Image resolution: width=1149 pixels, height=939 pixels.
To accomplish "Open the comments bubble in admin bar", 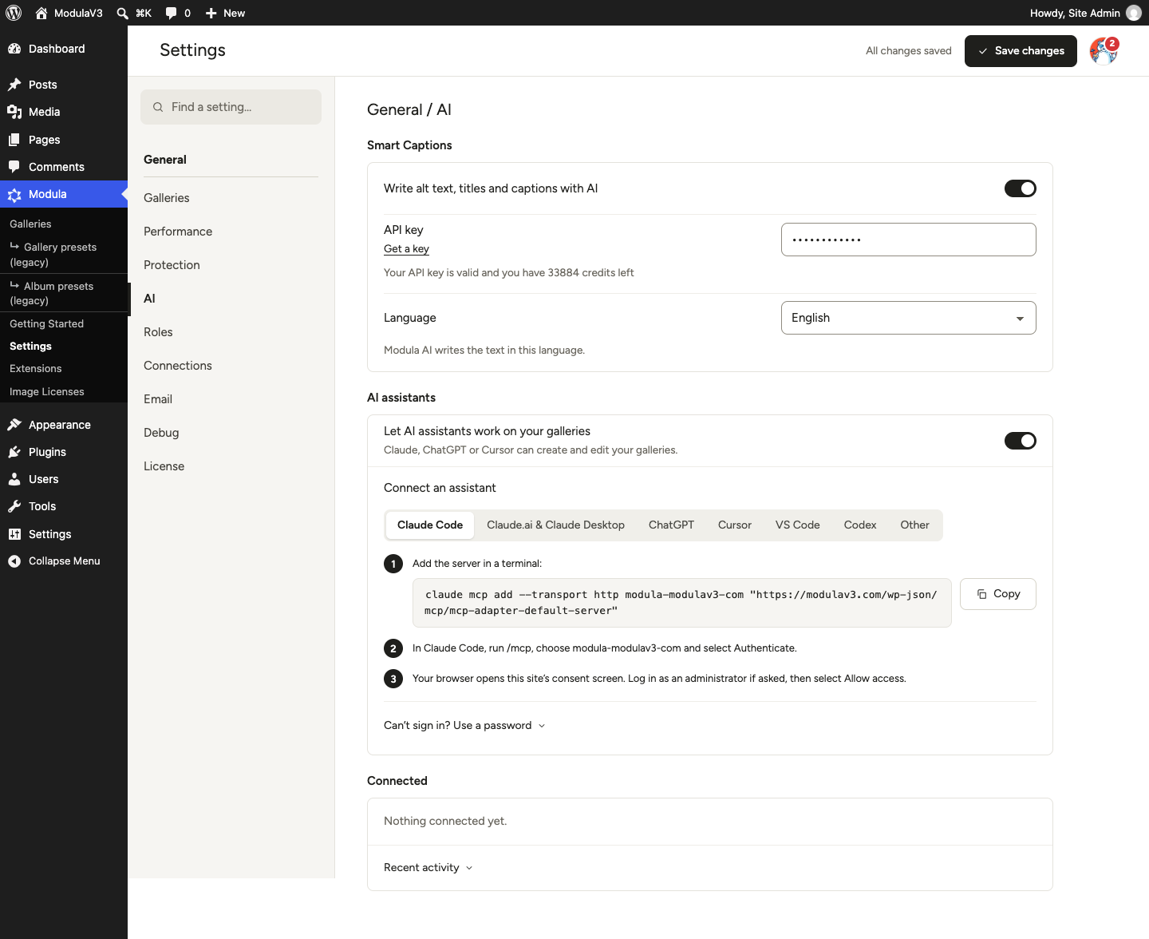I will click(x=171, y=13).
